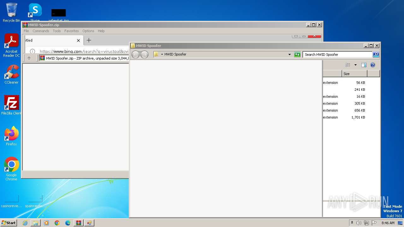Screen dimensions: 404x227
Task: Click the WinRAR archive path field
Action: pyautogui.click(x=84, y=58)
